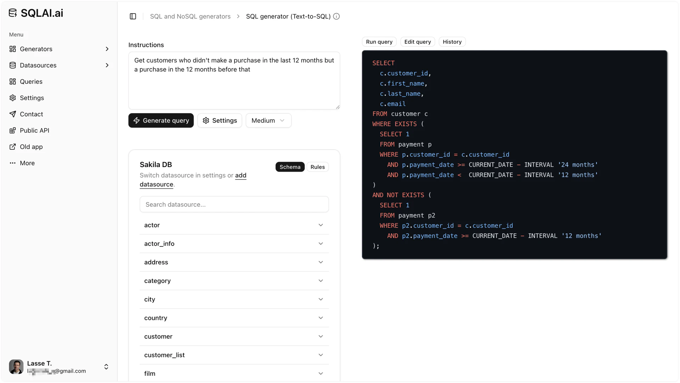The width and height of the screenshot is (680, 383).
Task: Select Datasources in the sidebar
Action: tap(38, 65)
